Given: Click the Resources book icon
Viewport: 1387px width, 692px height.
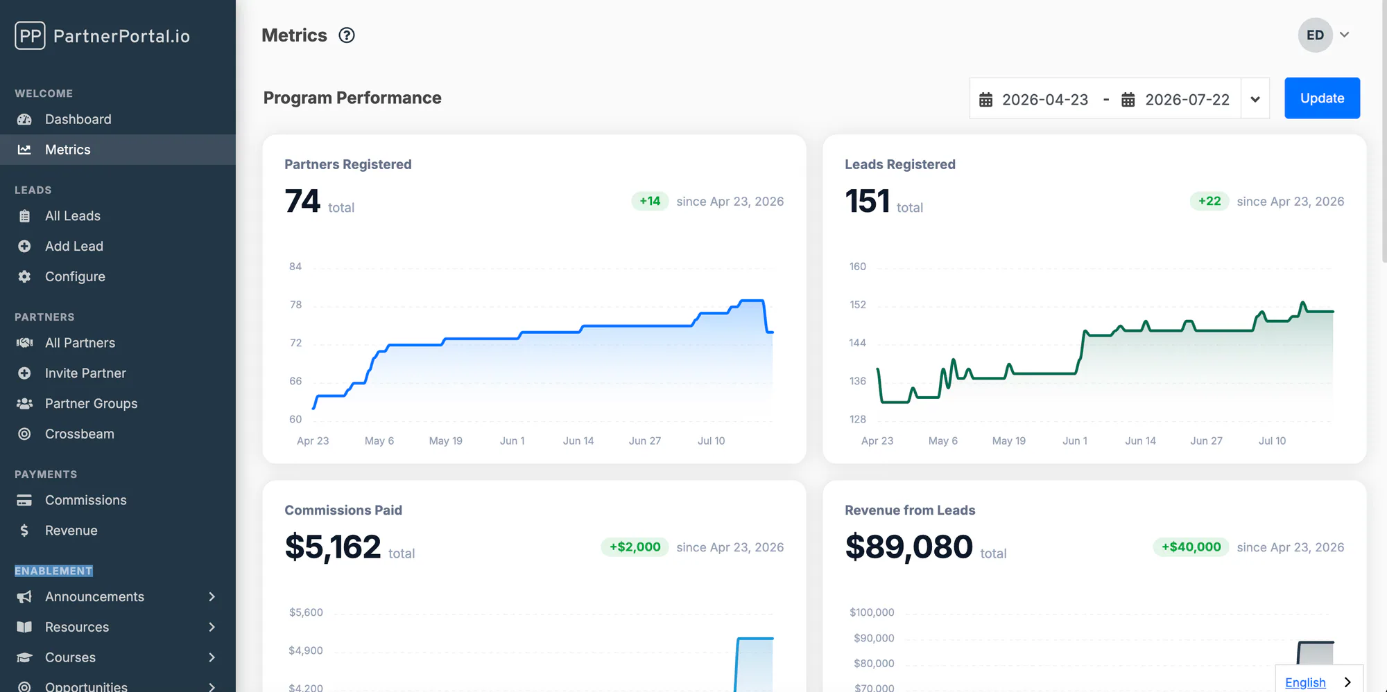Looking at the screenshot, I should point(24,627).
